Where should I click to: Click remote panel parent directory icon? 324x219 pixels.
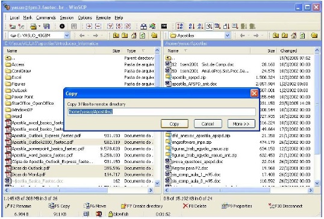[x=276, y=35]
